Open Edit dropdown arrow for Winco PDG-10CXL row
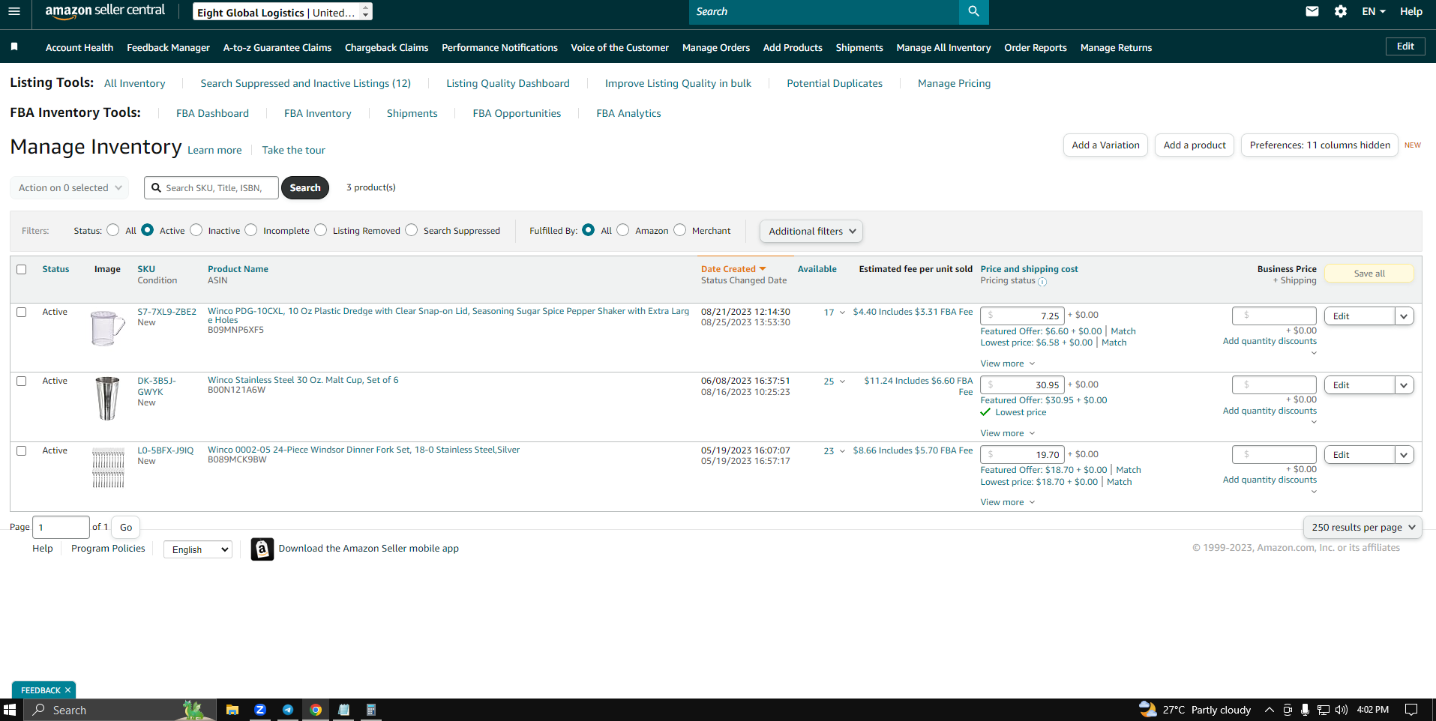The width and height of the screenshot is (1436, 721). tap(1405, 316)
